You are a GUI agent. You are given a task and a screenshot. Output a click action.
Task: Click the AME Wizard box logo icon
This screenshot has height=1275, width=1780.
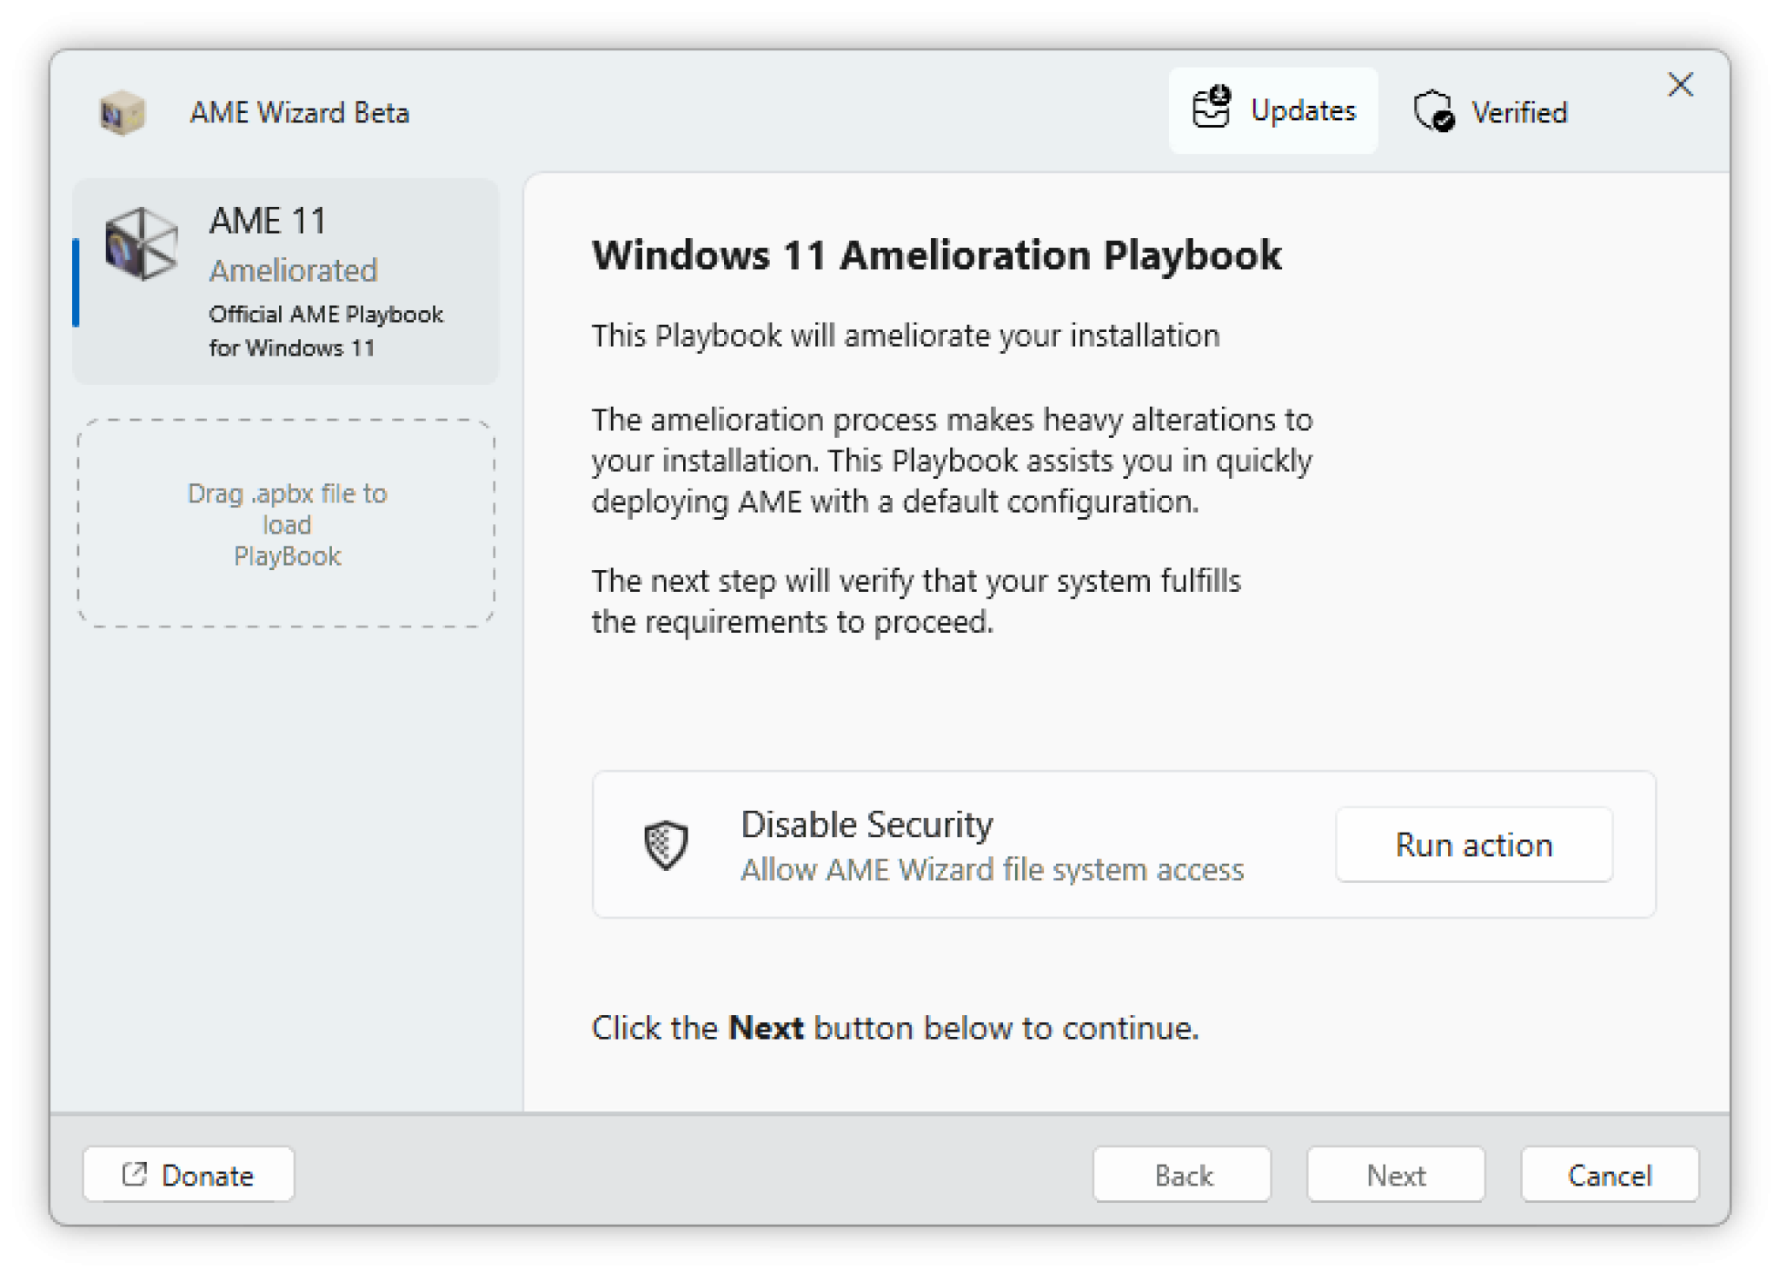[122, 113]
